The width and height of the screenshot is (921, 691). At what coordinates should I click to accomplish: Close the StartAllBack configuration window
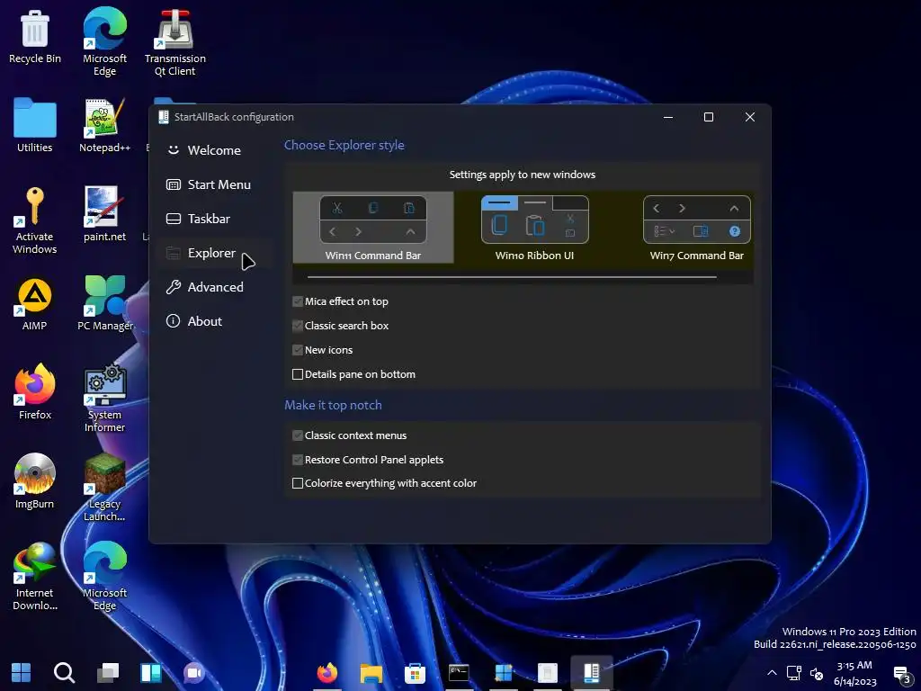coord(749,117)
